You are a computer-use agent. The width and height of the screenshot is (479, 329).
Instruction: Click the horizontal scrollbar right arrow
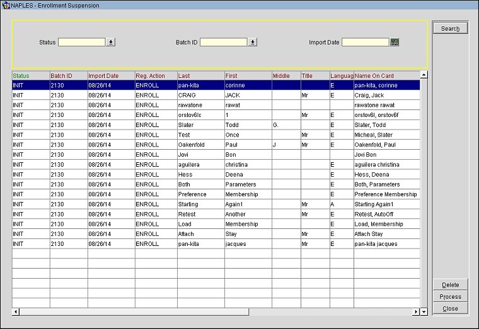[x=416, y=311]
